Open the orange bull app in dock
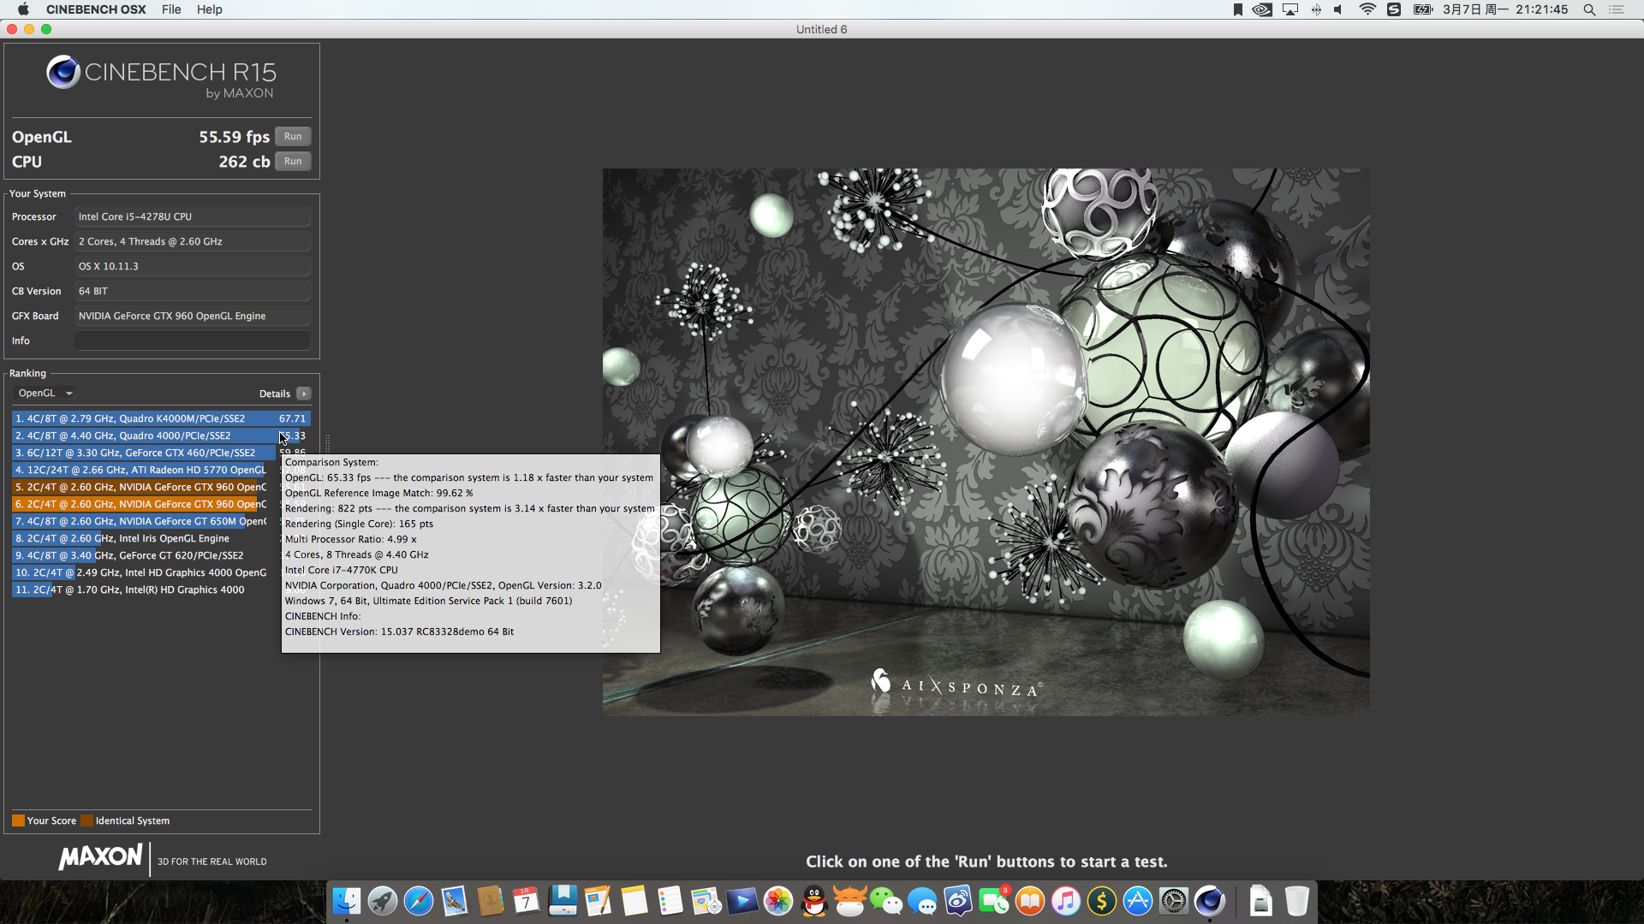The width and height of the screenshot is (1644, 924). pyautogui.click(x=850, y=901)
